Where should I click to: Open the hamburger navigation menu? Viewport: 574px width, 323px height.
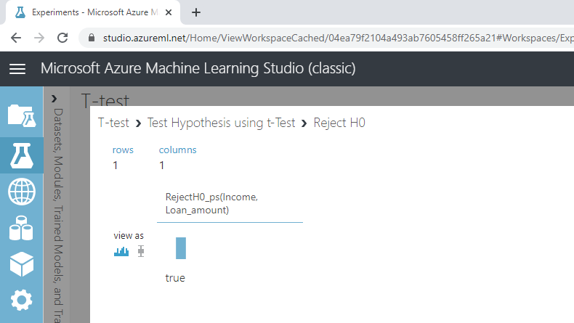17,69
